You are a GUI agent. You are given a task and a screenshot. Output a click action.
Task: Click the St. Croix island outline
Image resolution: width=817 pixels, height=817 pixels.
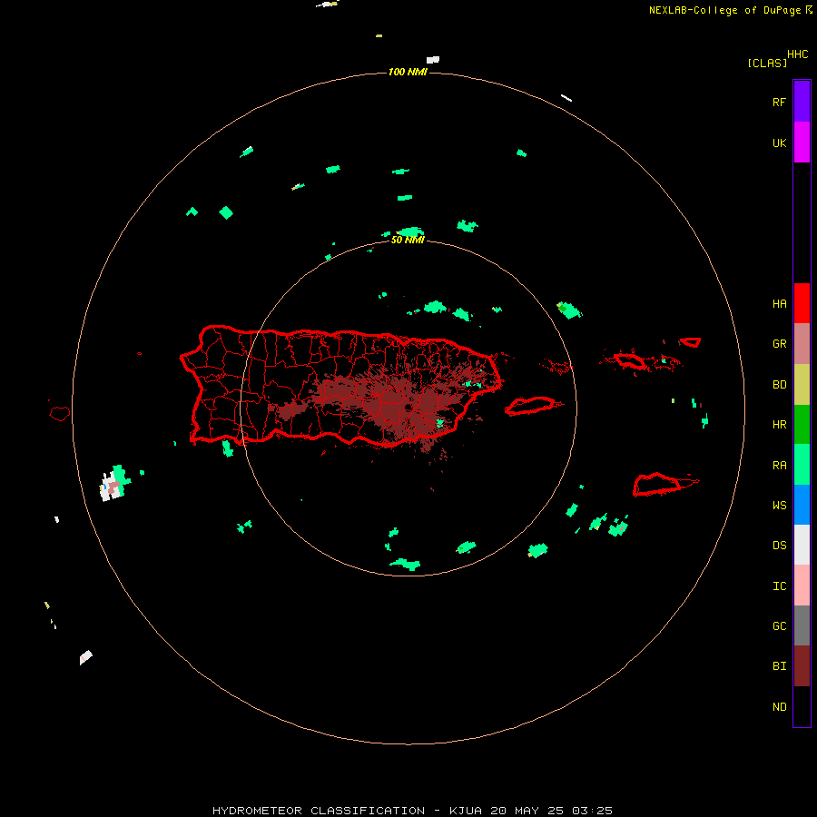(657, 484)
